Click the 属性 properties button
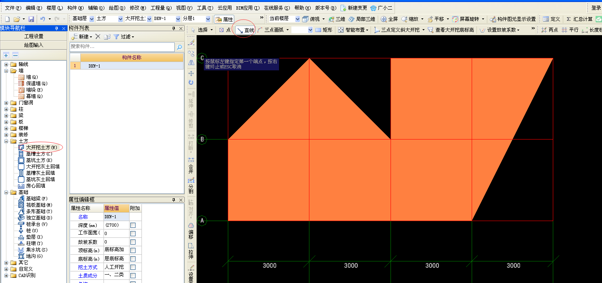 (224, 19)
